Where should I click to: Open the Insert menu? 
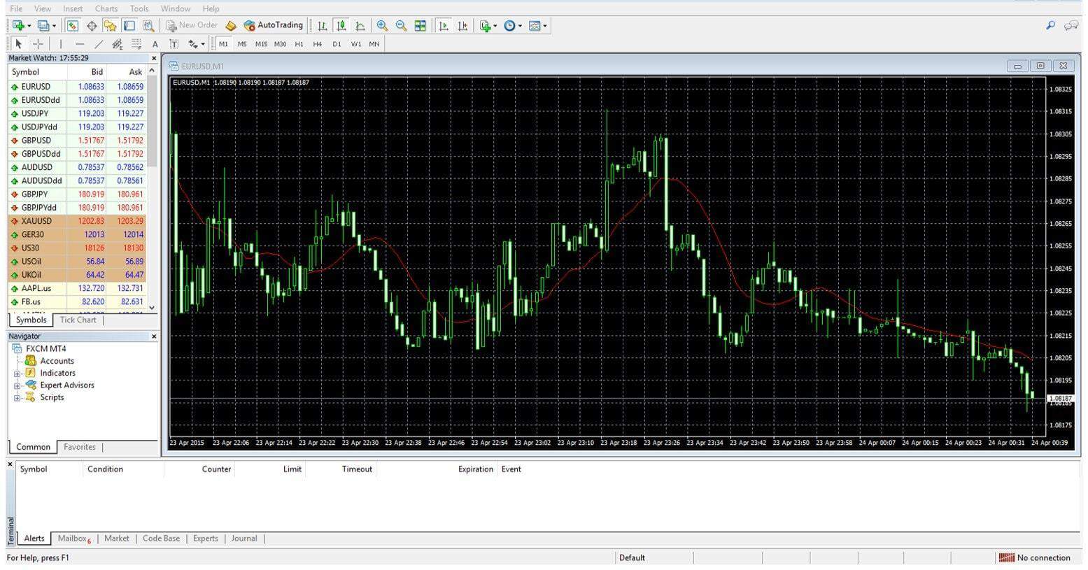[73, 8]
